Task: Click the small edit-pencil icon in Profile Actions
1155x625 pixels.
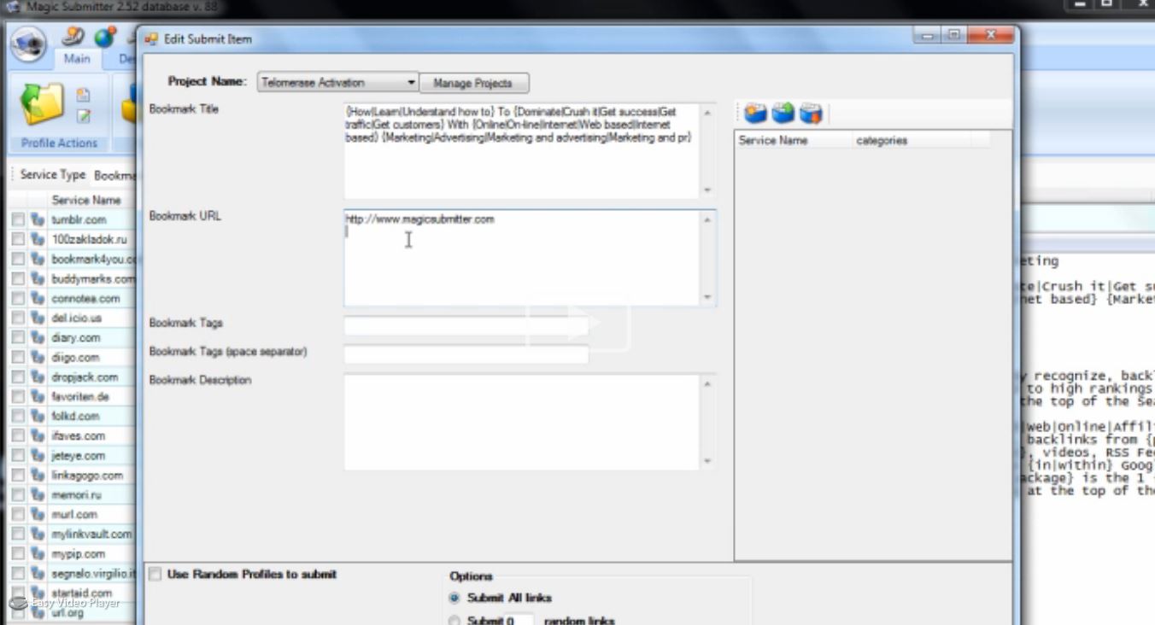Action: (83, 116)
